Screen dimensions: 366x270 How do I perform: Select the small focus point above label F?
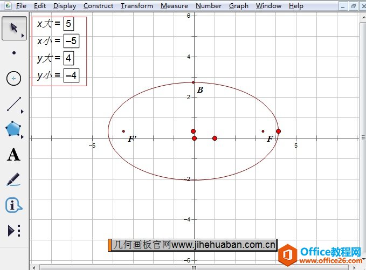263,131
